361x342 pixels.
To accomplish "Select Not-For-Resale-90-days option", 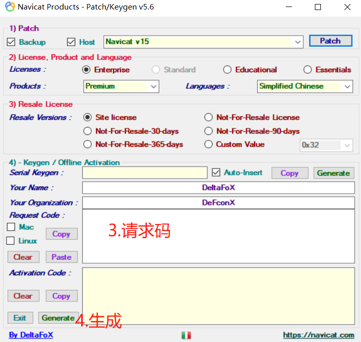I will pyautogui.click(x=209, y=131).
